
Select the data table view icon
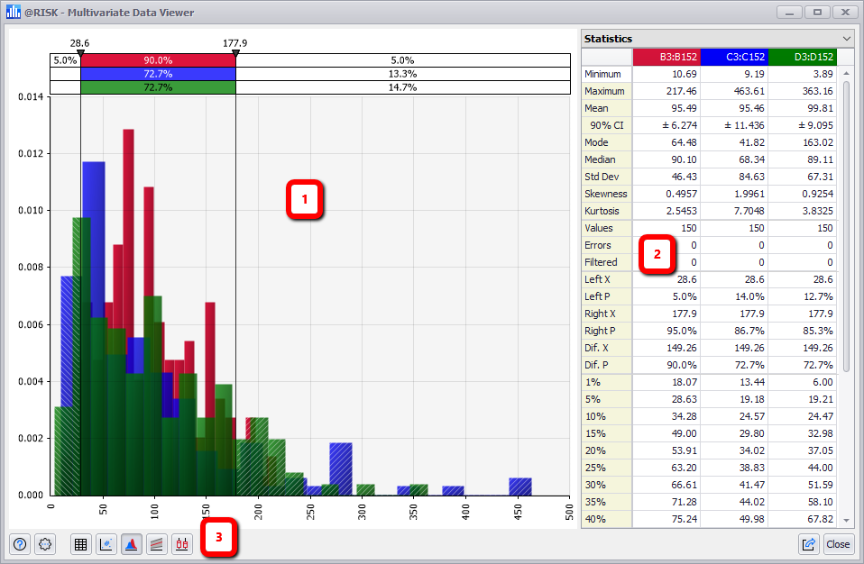80,544
